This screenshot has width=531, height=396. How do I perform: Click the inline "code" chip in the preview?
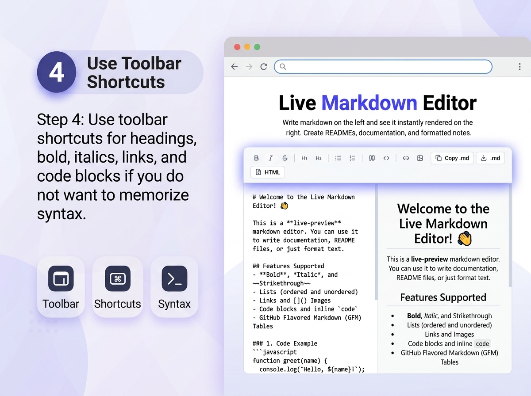click(x=482, y=343)
